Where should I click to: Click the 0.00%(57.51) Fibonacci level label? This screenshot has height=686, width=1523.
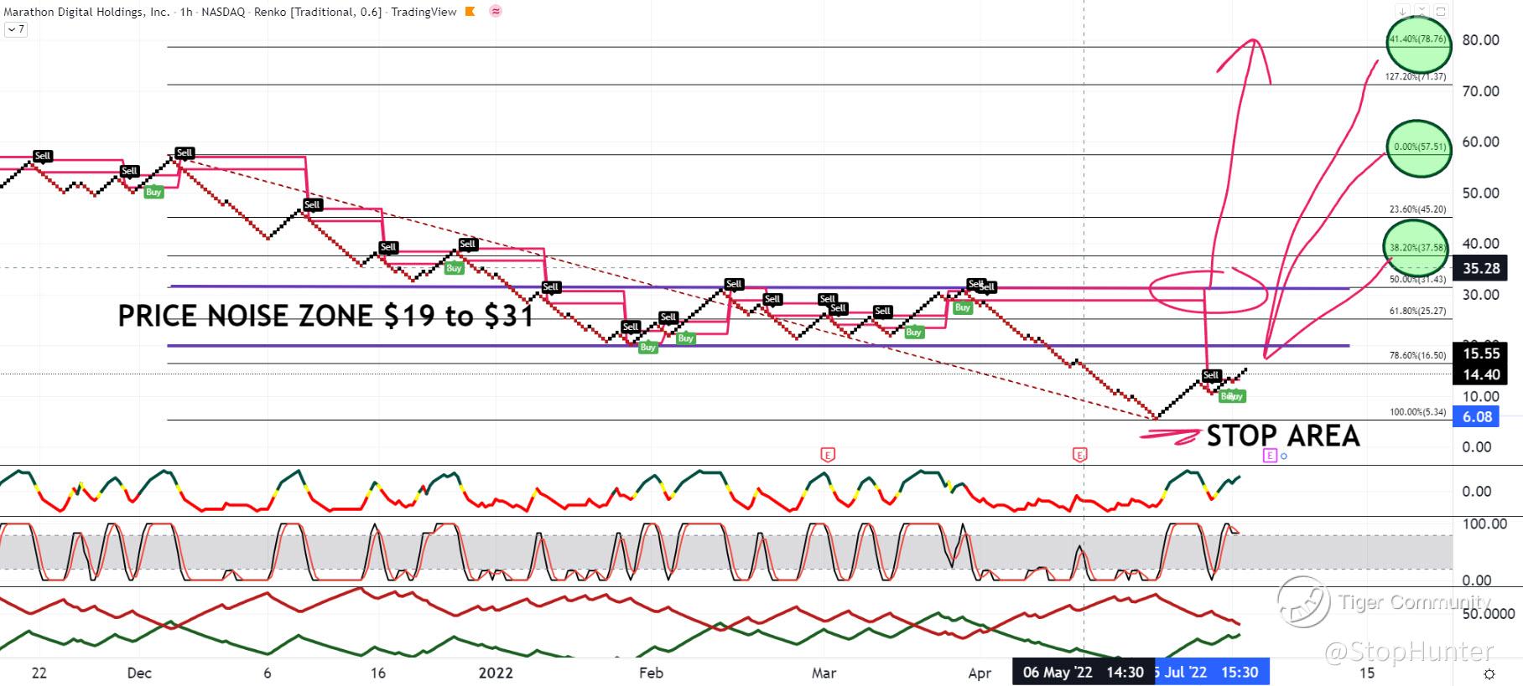[x=1420, y=147]
